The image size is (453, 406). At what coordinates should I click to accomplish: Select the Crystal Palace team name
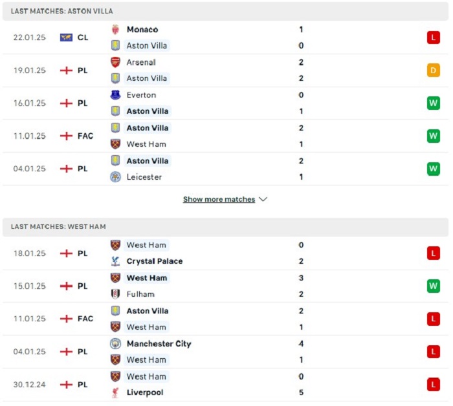coord(155,261)
